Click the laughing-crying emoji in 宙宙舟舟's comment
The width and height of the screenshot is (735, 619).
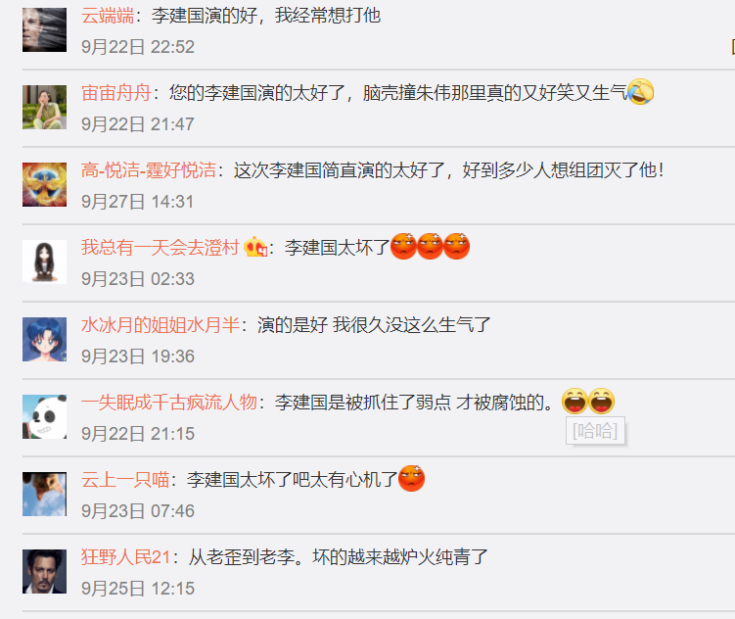coord(640,91)
